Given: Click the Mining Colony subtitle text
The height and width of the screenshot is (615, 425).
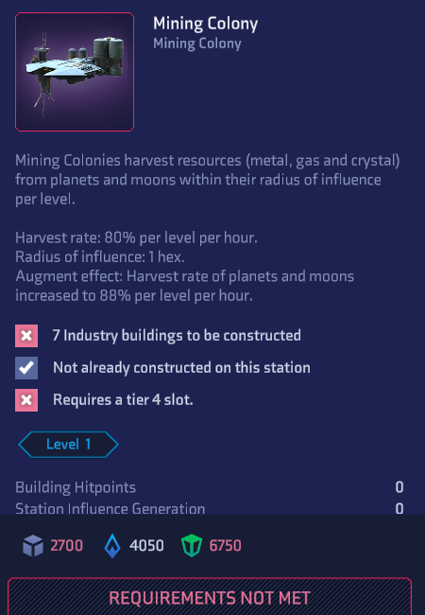Looking at the screenshot, I should click(x=197, y=44).
